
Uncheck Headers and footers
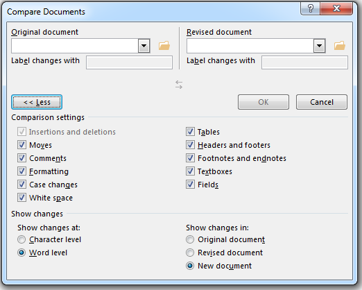pos(190,145)
